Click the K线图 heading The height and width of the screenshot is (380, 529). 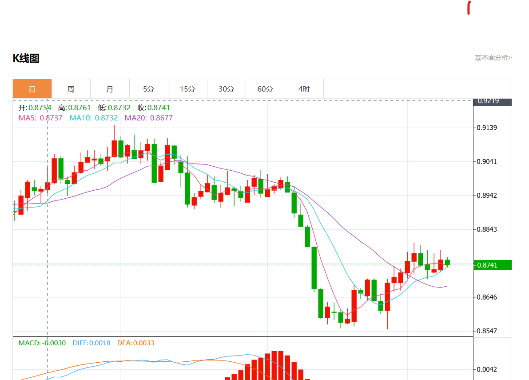tap(26, 58)
